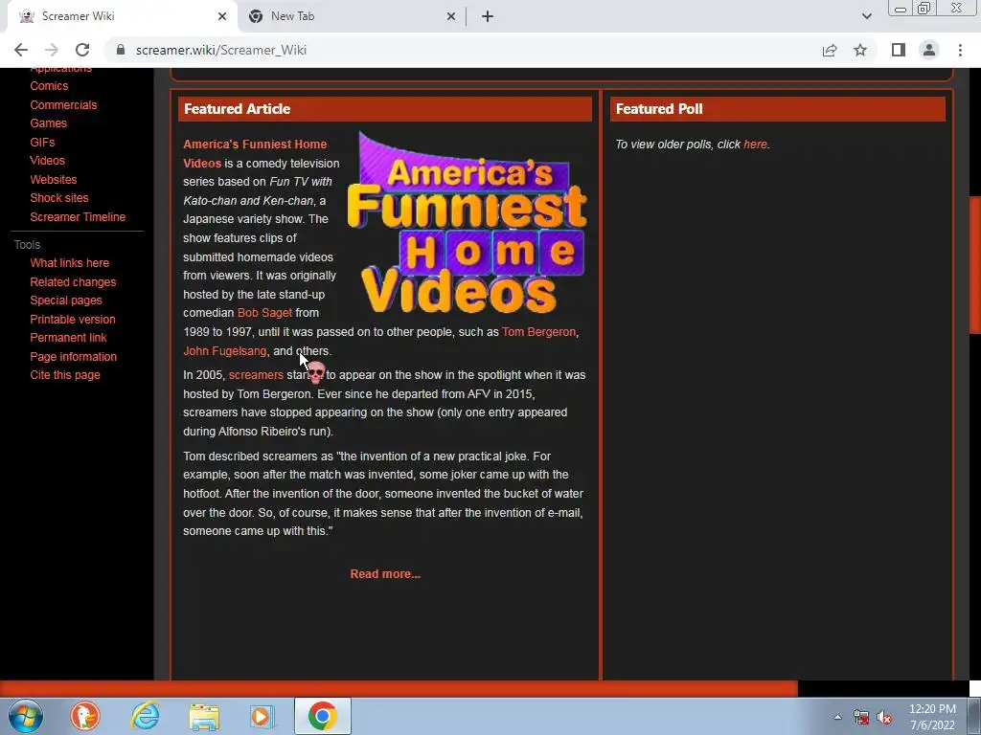This screenshot has height=735, width=981.
Task: Go to the GIFs category
Action: click(42, 142)
